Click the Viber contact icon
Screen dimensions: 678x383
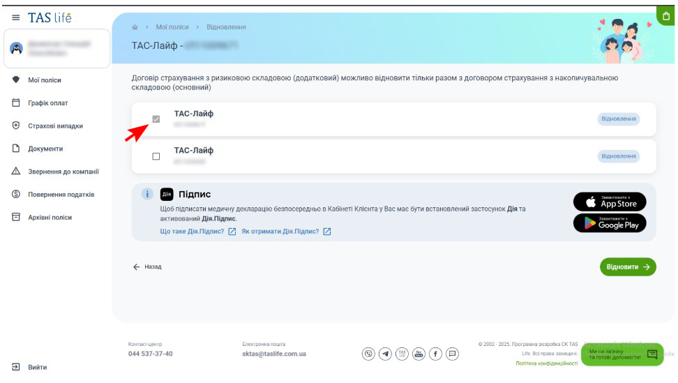368,354
